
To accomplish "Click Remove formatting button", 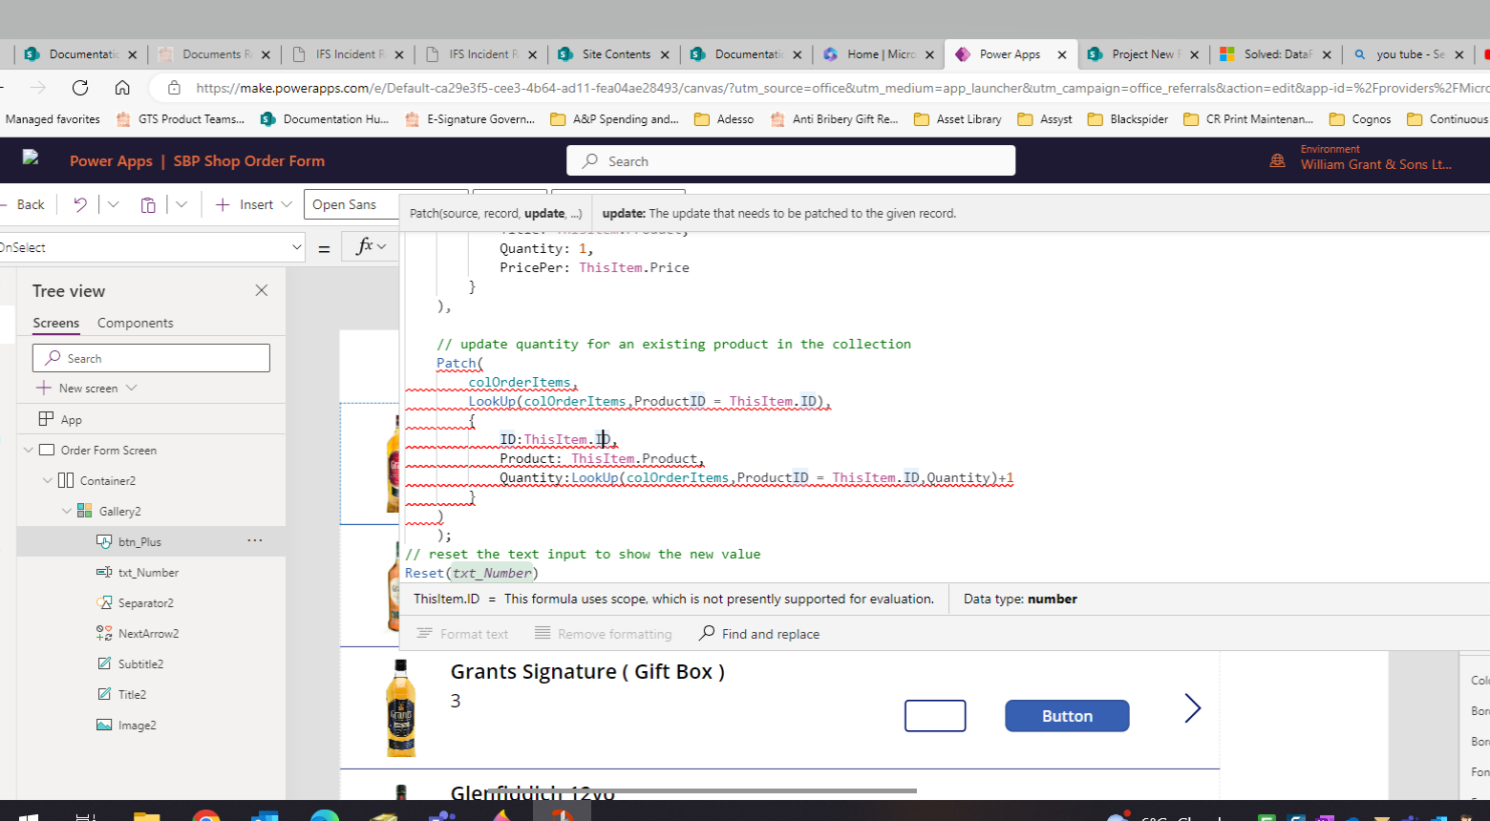I will (x=604, y=634).
